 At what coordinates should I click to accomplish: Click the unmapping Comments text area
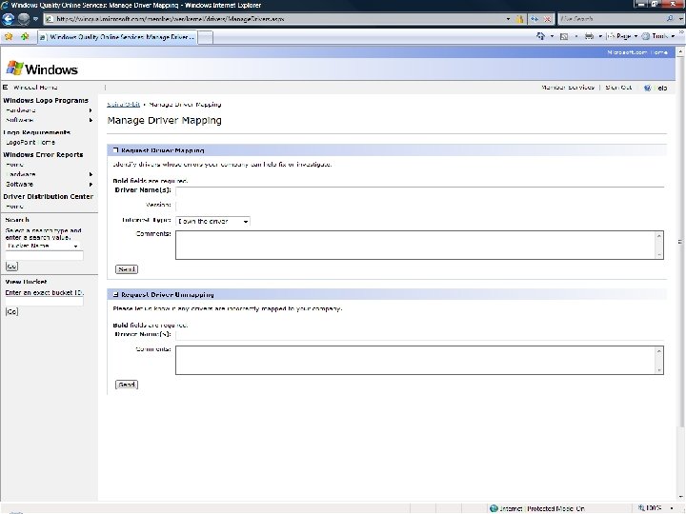[419, 360]
